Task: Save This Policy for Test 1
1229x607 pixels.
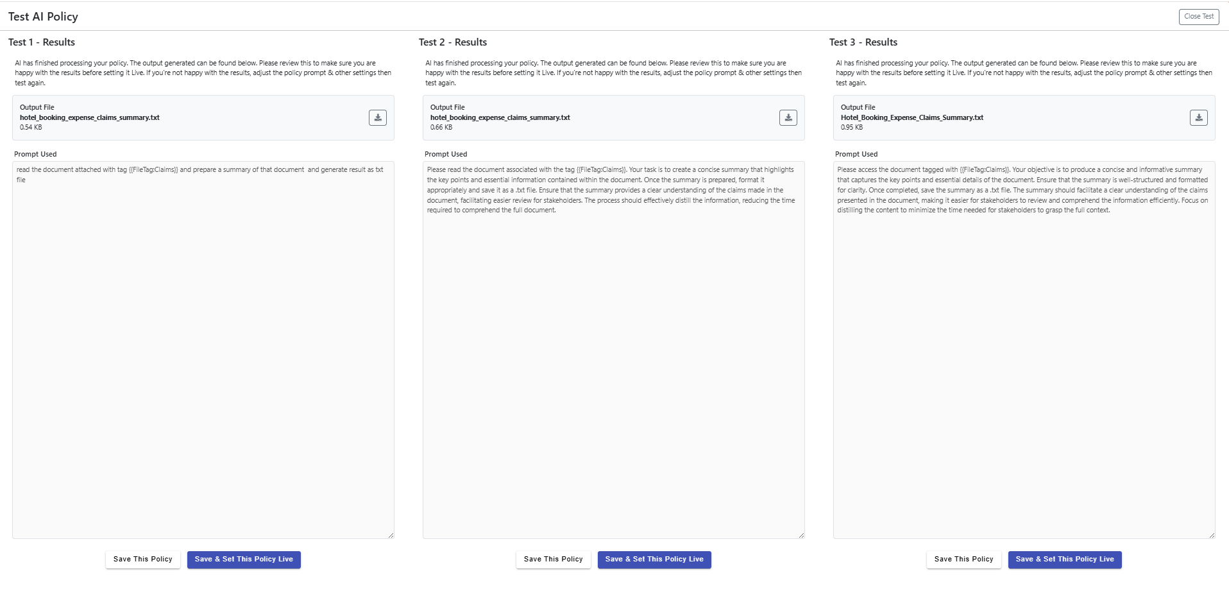Action: [x=143, y=560]
